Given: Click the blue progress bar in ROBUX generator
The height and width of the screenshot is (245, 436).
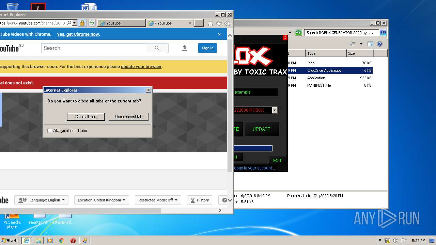Looking at the screenshot, I should click(252, 148).
